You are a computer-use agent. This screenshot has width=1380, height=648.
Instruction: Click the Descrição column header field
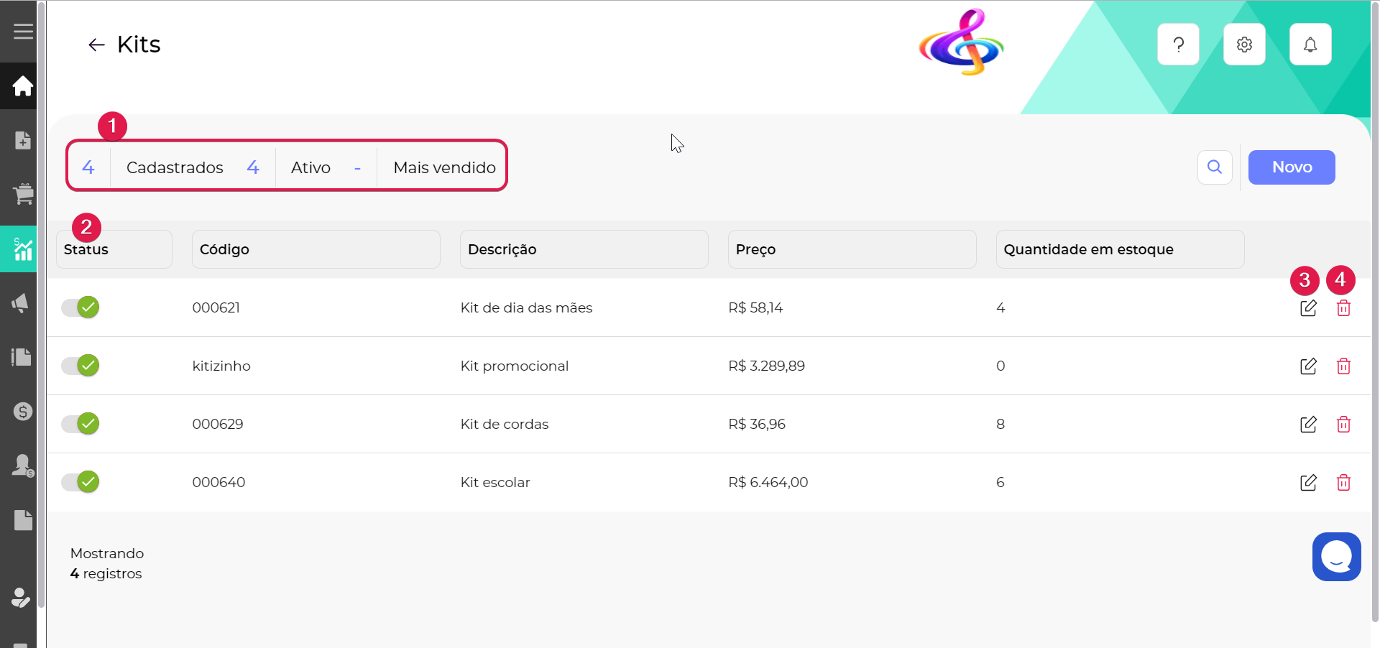pos(584,249)
